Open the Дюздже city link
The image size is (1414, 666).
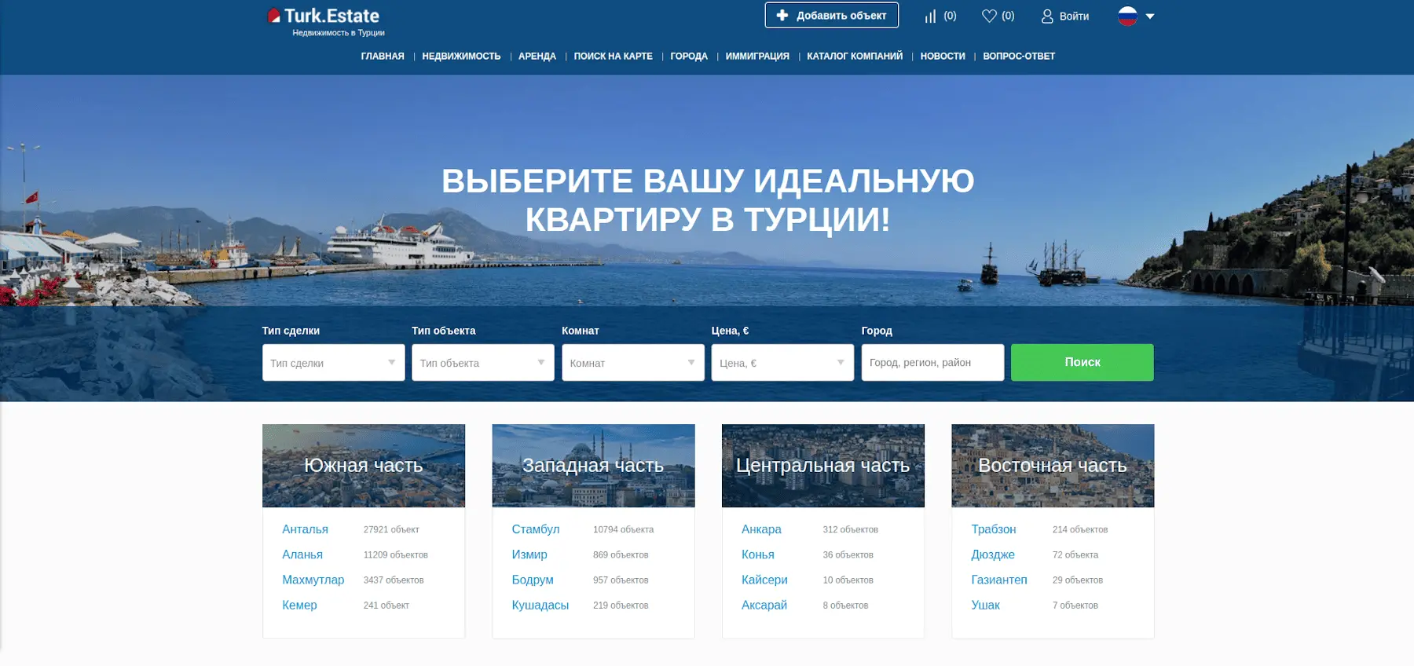tap(993, 554)
